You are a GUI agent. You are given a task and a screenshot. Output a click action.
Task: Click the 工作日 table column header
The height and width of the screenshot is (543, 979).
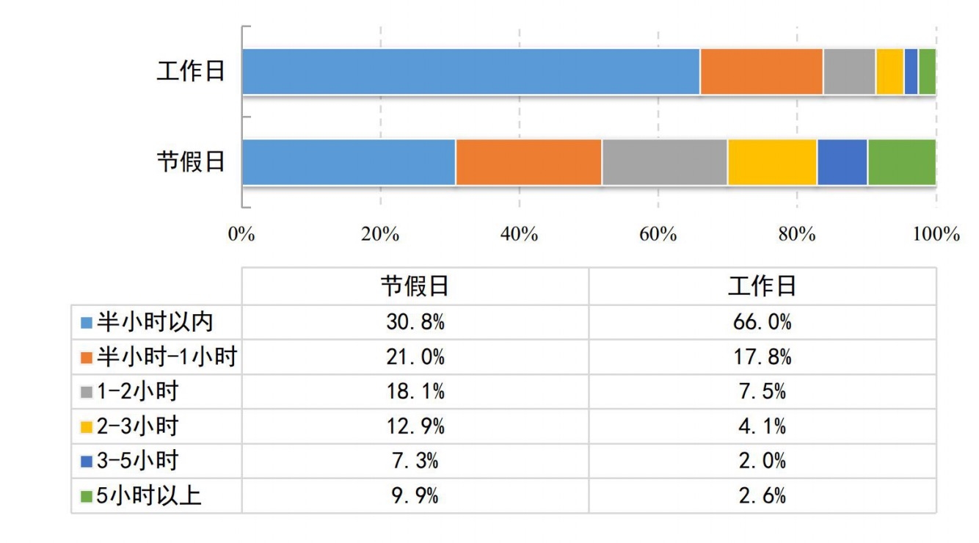tap(762, 286)
